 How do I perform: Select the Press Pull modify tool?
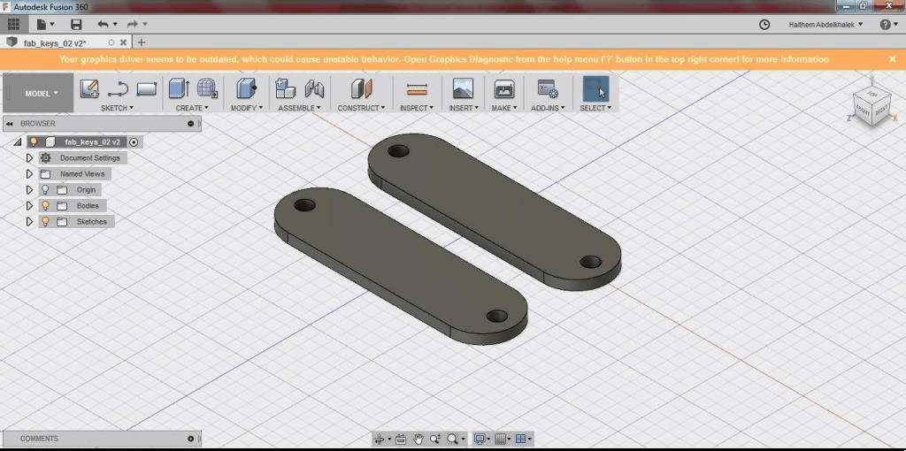(x=247, y=88)
